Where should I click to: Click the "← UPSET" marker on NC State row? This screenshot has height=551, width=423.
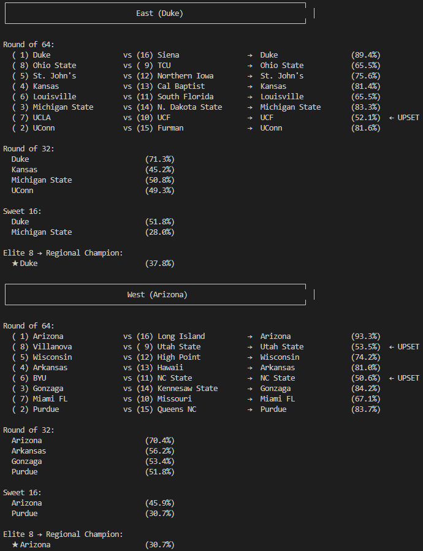click(404, 378)
